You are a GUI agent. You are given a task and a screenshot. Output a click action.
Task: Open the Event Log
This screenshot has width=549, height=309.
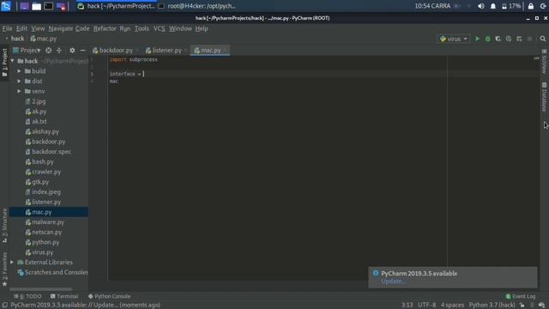(x=521, y=296)
